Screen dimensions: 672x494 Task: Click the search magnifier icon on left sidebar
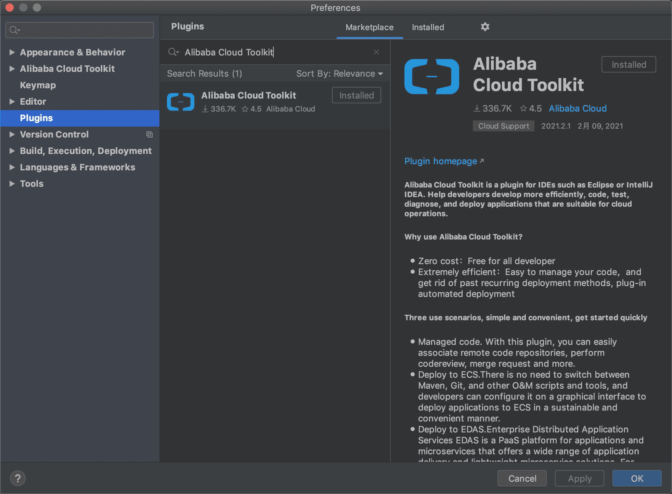pos(14,30)
